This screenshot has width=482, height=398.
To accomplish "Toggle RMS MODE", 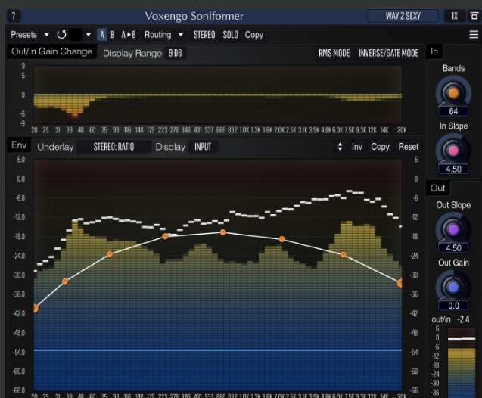I will [334, 53].
